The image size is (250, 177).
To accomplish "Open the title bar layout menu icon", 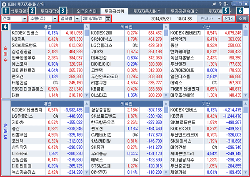I will (226, 4).
